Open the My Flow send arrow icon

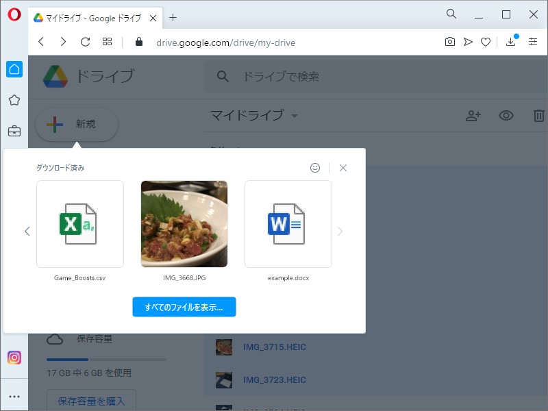(x=468, y=42)
